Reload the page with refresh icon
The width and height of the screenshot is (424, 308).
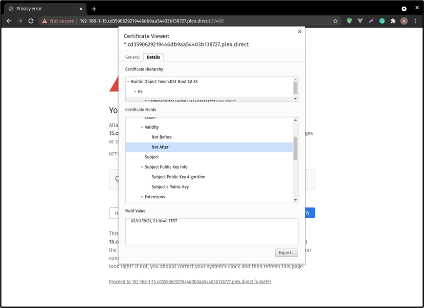(31, 21)
